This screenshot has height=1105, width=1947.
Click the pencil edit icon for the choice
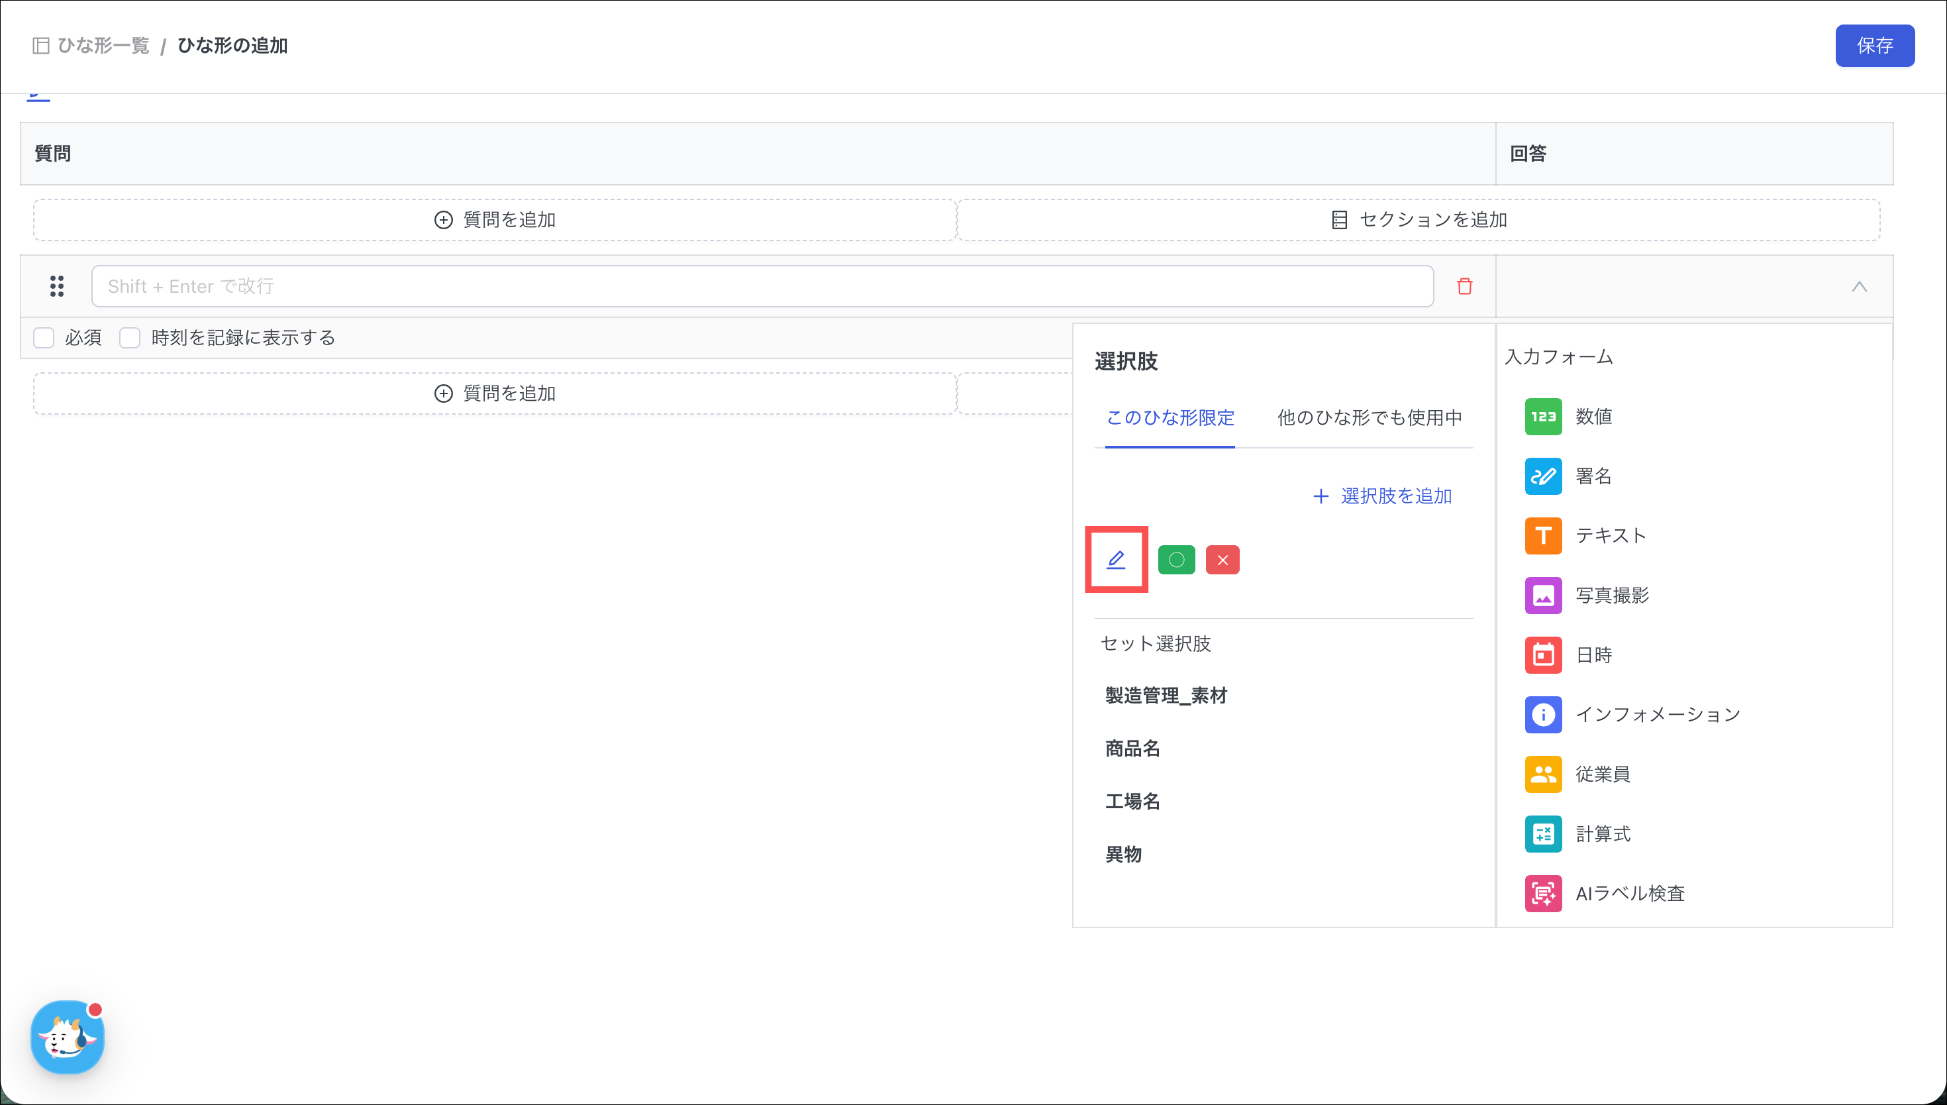coord(1116,560)
